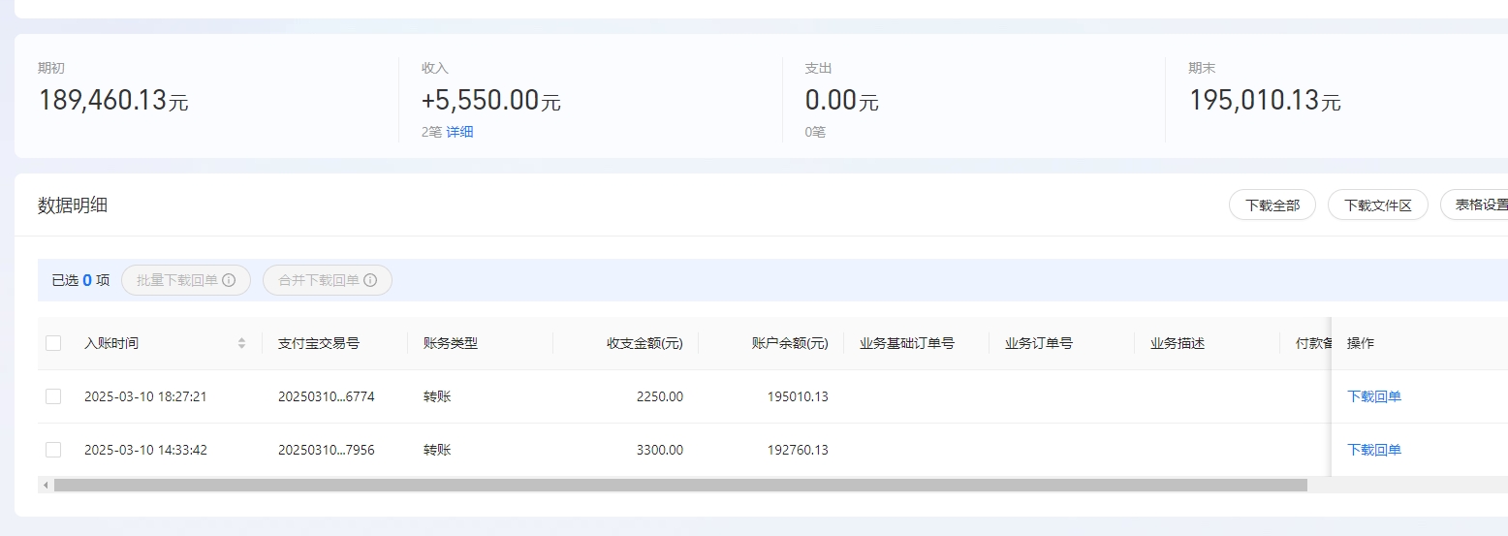Open the 下载文件区 button
The image size is (1508, 536).
coord(1376,205)
